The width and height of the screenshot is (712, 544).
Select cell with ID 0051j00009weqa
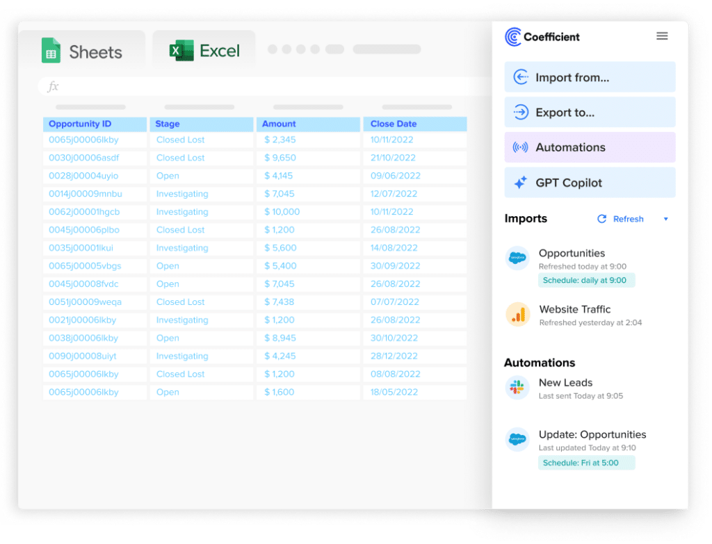click(x=95, y=302)
